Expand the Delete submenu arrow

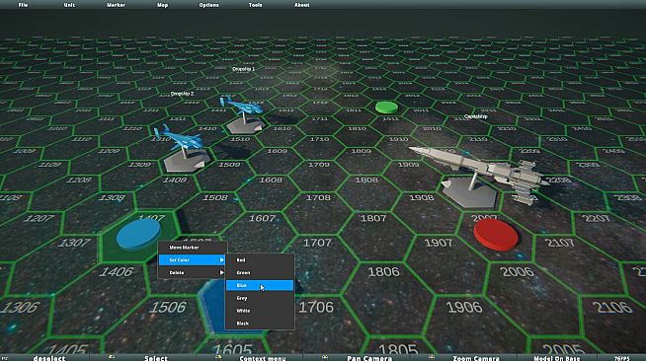[221, 272]
